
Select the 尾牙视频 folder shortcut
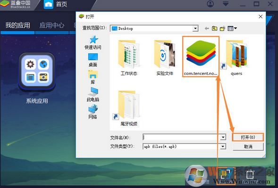coord(129,108)
